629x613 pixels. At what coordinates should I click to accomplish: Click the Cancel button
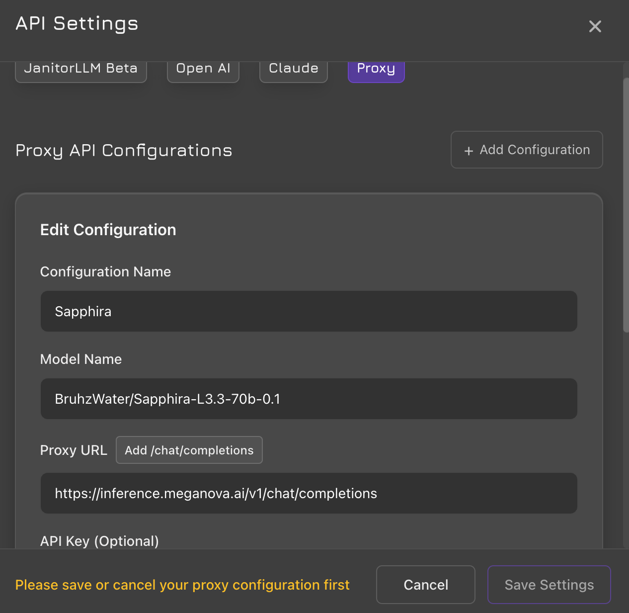[425, 585]
